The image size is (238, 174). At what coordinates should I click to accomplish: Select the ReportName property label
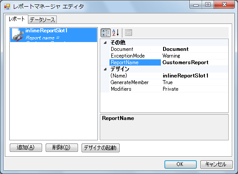pos(135,62)
